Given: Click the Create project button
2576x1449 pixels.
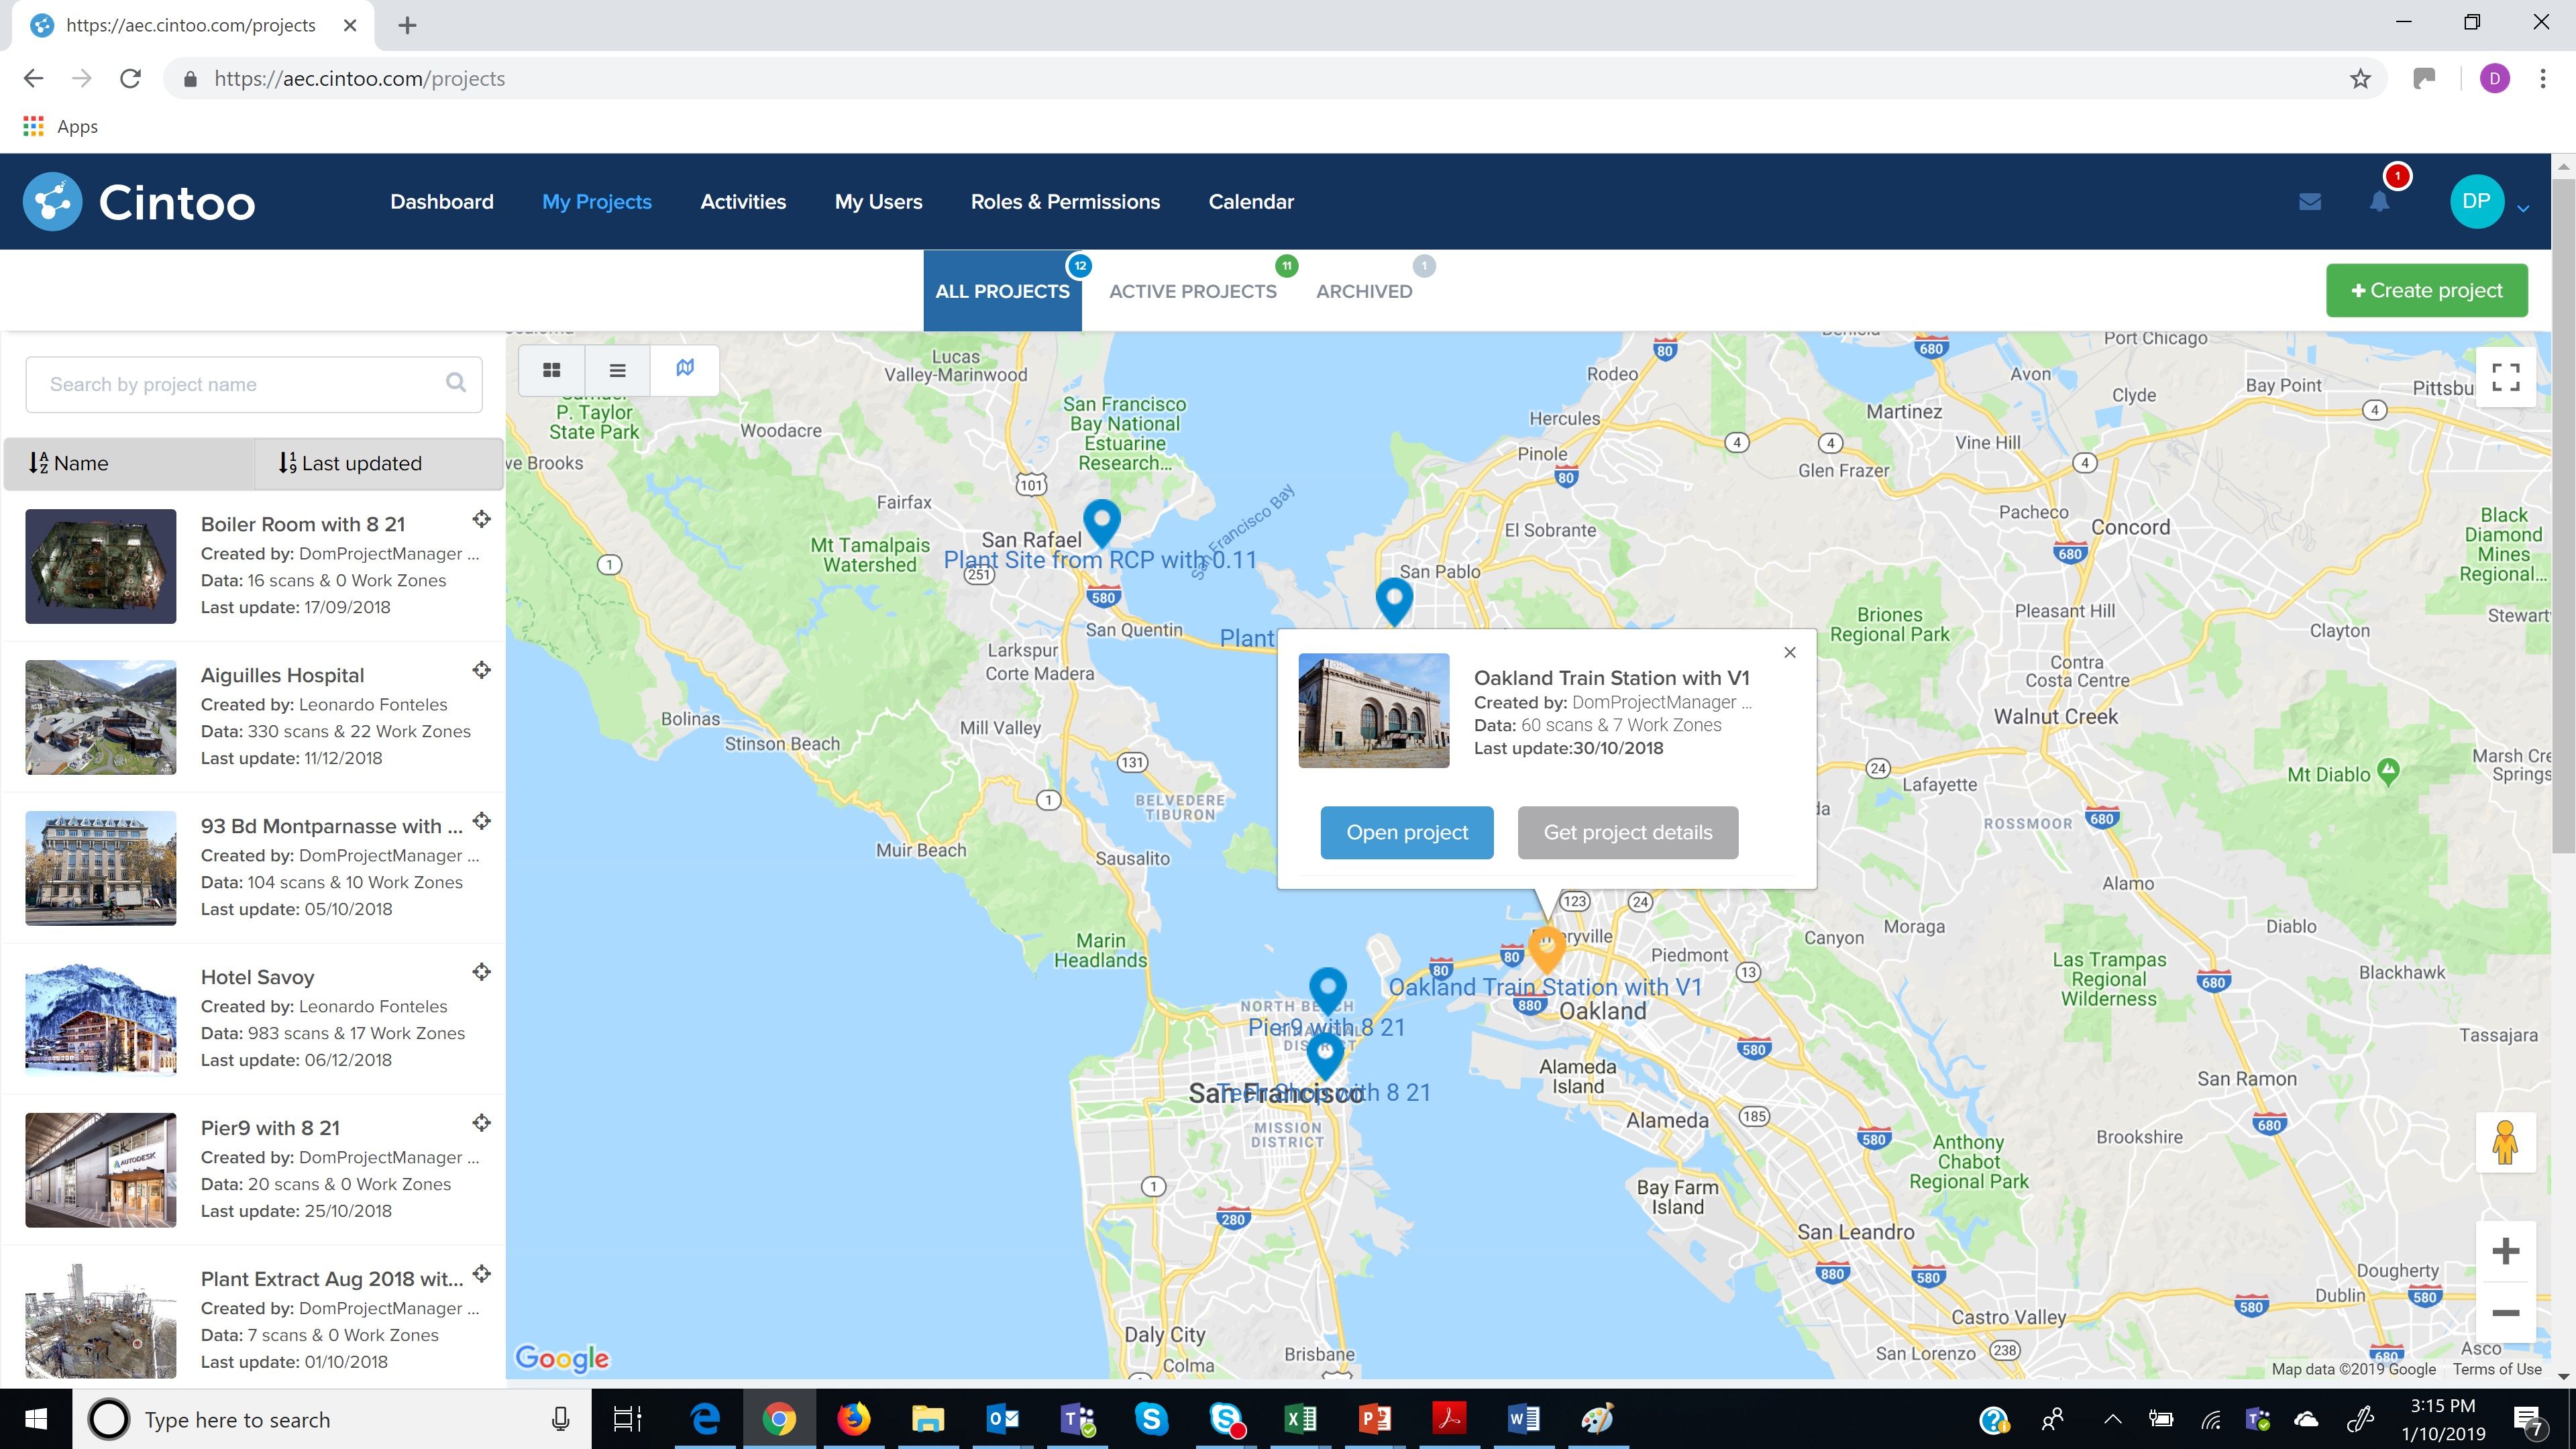Looking at the screenshot, I should [x=2426, y=291].
